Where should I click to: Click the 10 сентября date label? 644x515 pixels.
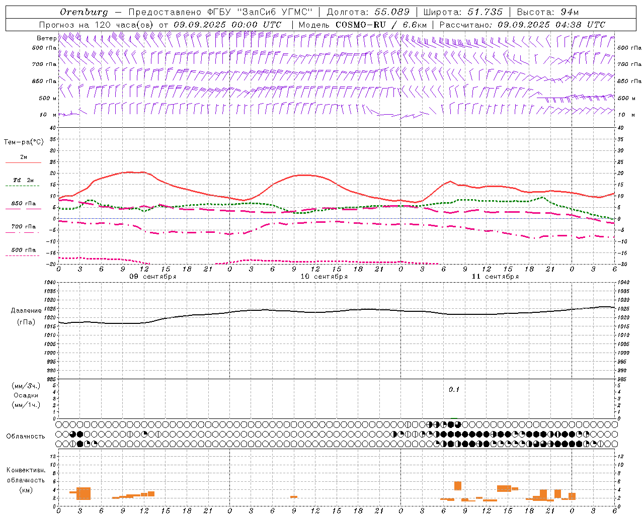tap(324, 277)
